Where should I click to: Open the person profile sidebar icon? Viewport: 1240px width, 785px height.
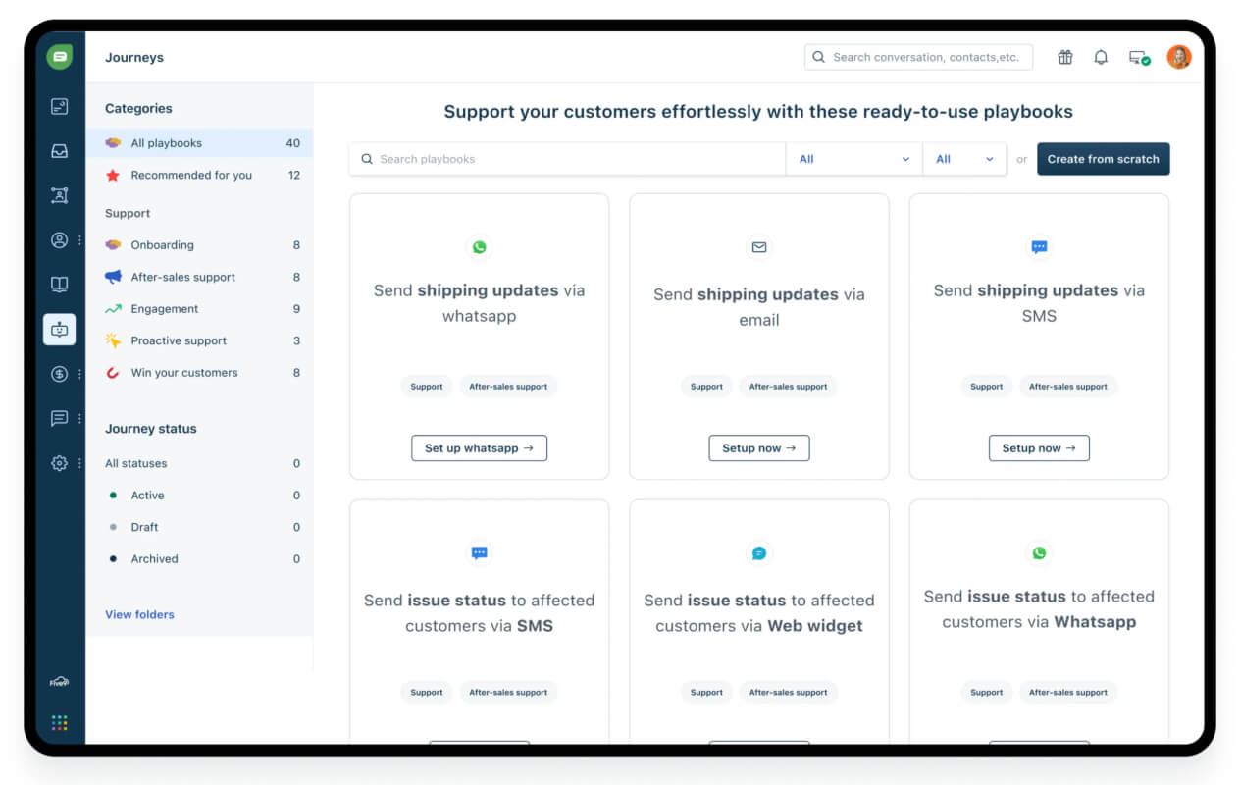(x=59, y=240)
